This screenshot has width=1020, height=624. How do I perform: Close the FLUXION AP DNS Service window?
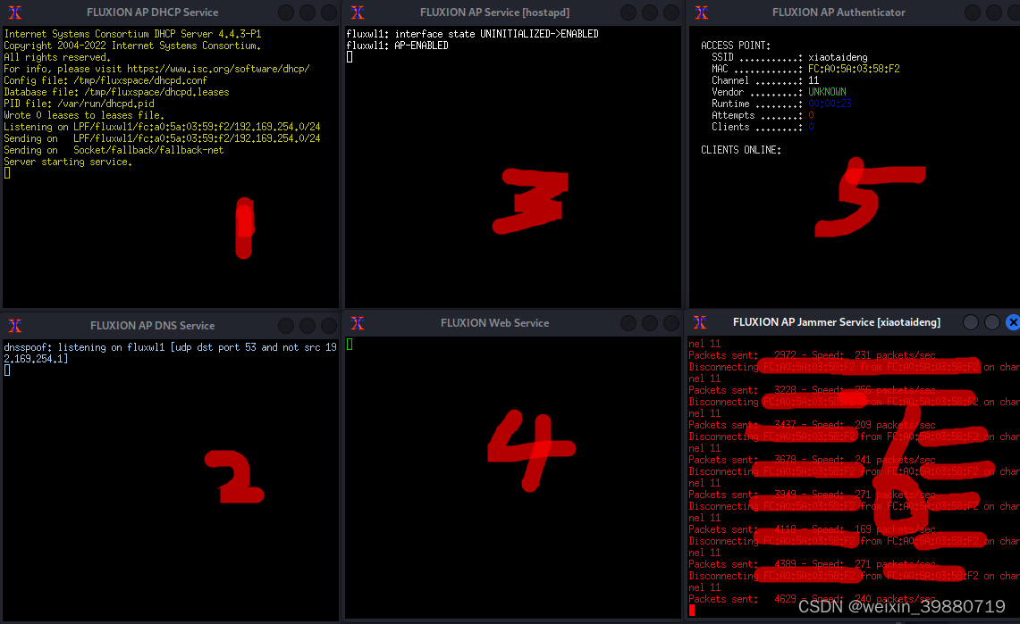pyautogui.click(x=329, y=325)
